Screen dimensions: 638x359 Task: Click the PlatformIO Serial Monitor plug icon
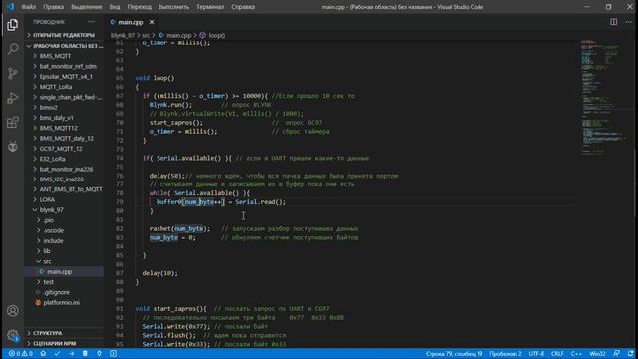[x=99, y=354]
